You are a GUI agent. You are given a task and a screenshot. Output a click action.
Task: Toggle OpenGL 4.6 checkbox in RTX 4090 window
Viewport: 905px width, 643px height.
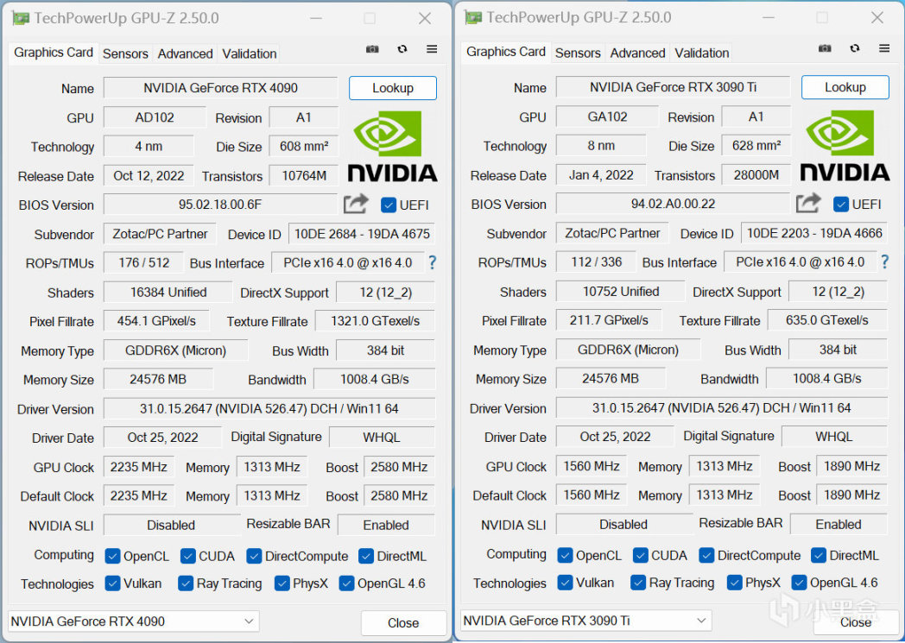click(346, 583)
